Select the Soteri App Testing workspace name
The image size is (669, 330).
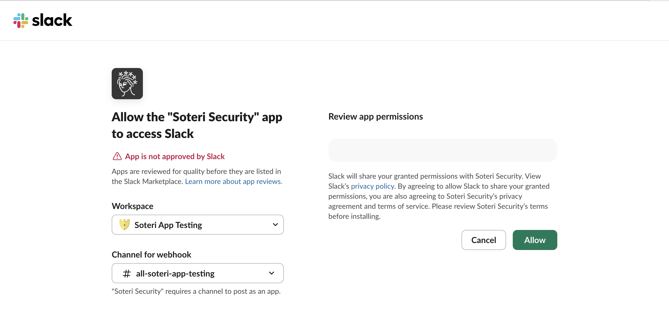coord(168,225)
